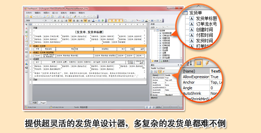Select the chart object tool in toolbox

click(x=26, y=64)
